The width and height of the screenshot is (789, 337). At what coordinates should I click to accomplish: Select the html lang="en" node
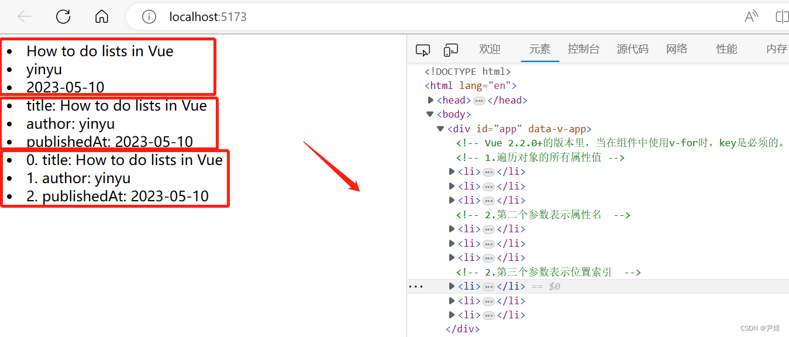(471, 86)
